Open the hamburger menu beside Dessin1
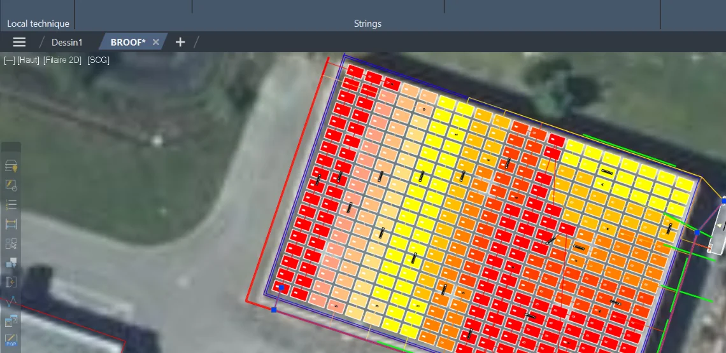Screen dimensions: 726x353 [19, 42]
